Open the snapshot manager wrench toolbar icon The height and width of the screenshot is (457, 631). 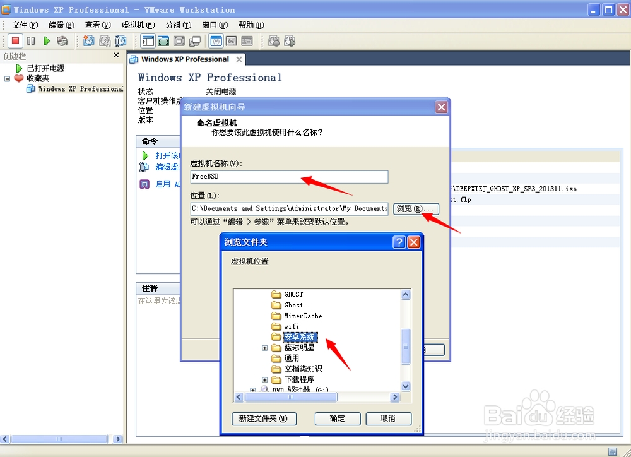click(121, 40)
